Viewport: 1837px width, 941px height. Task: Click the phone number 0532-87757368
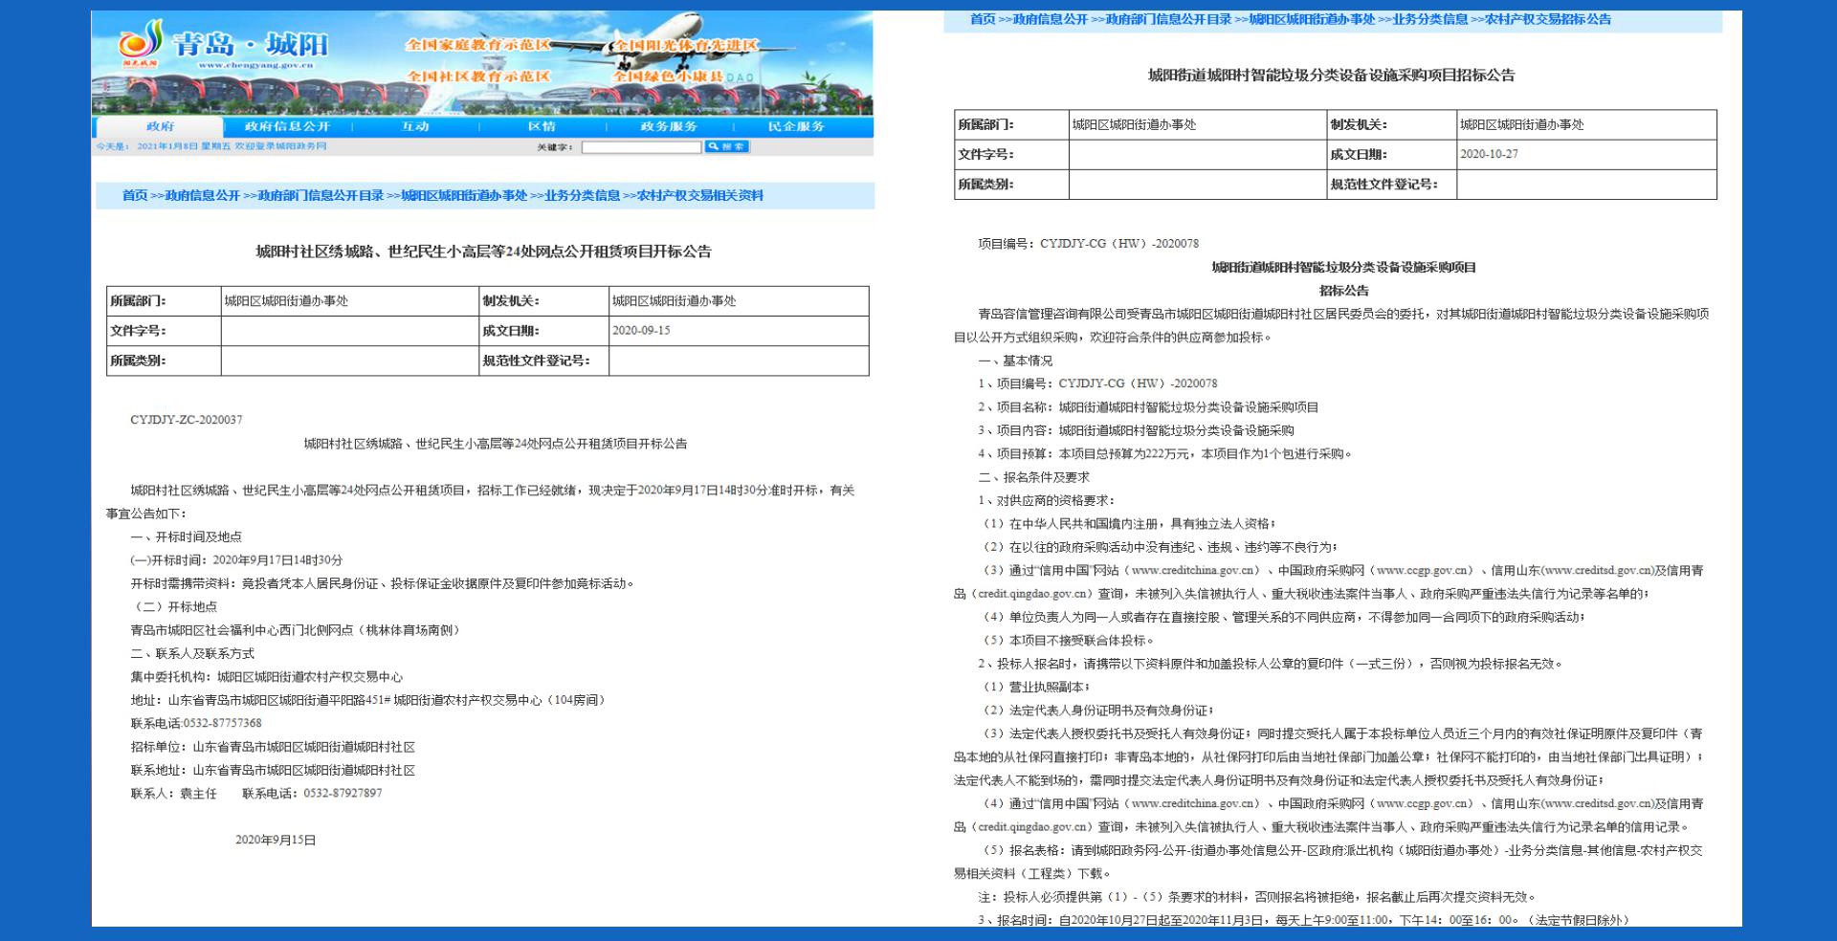click(223, 724)
